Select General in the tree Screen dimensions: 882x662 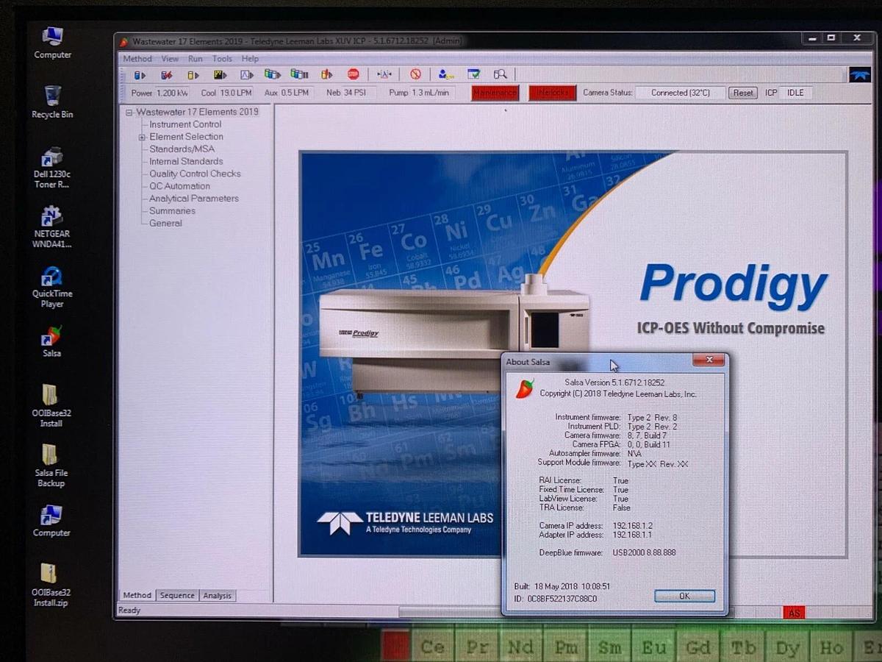(165, 224)
